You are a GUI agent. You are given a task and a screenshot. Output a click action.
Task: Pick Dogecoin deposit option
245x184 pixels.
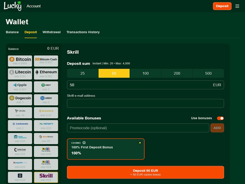click(20, 99)
